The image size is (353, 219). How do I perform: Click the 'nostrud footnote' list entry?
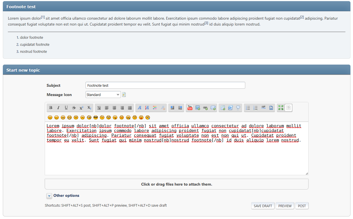point(33,52)
